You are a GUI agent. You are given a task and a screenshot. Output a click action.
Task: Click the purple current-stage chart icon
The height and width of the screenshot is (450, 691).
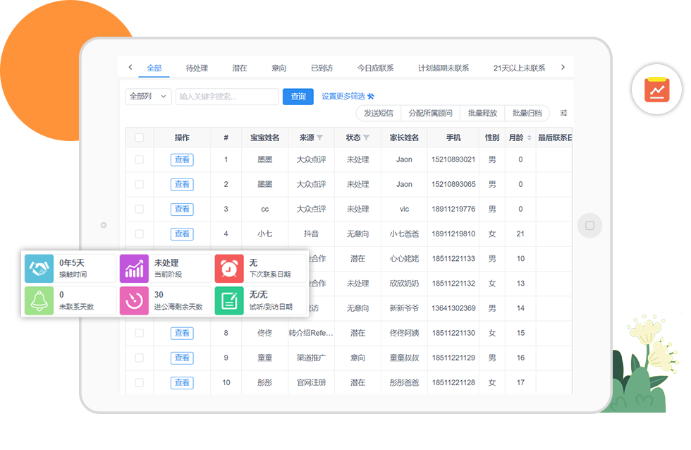tap(134, 269)
